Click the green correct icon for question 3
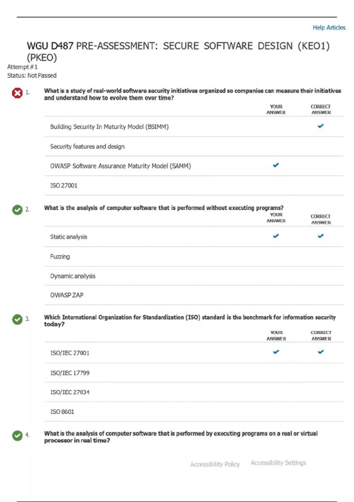 (17, 319)
